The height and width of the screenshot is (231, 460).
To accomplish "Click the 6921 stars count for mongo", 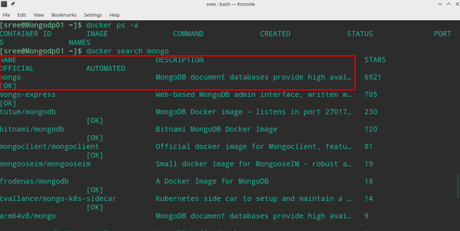I will pos(373,77).
